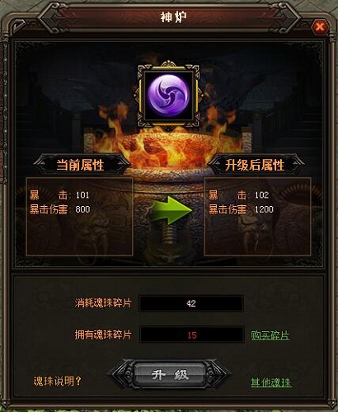Click the green upgrade arrow

(x=171, y=210)
